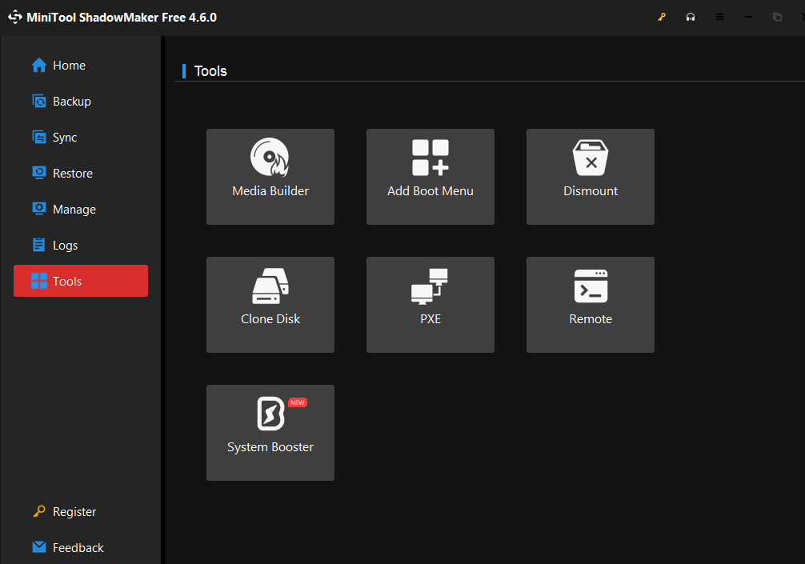The width and height of the screenshot is (805, 564).
Task: Launch the Dismount tool
Action: point(591,177)
